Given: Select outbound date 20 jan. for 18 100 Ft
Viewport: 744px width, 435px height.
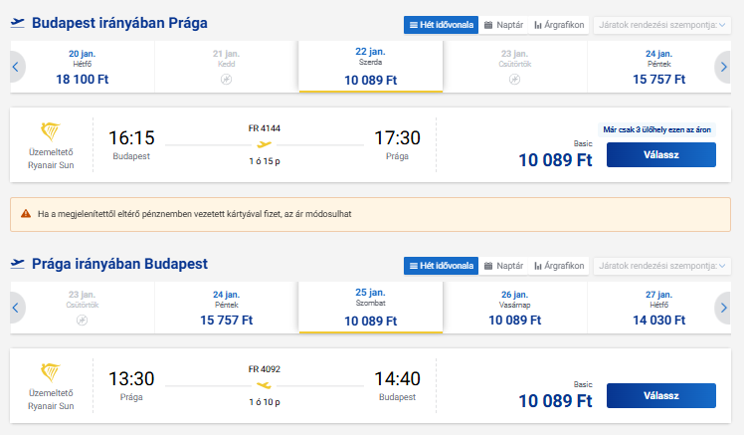Looking at the screenshot, I should (83, 67).
